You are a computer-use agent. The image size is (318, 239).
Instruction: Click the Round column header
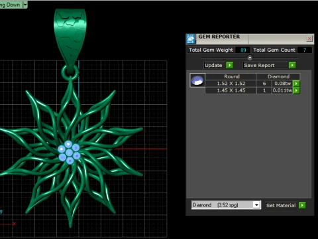click(x=231, y=76)
